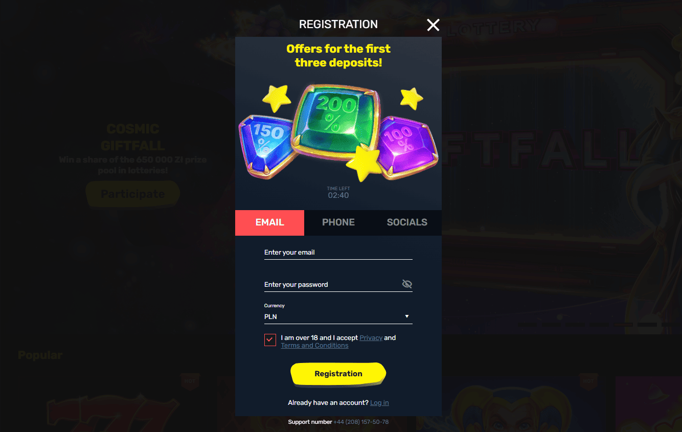Click the Participate button in background banner
Screen dimensions: 682x432
pyautogui.click(x=133, y=194)
